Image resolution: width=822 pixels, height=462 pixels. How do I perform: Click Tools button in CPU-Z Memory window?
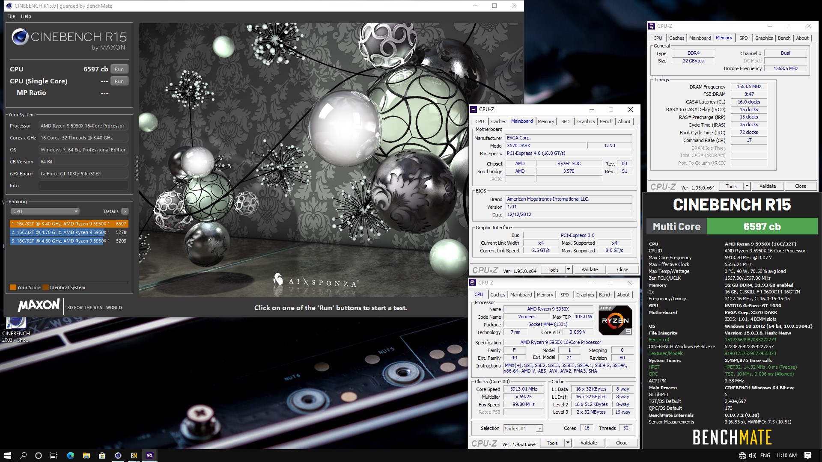(731, 186)
